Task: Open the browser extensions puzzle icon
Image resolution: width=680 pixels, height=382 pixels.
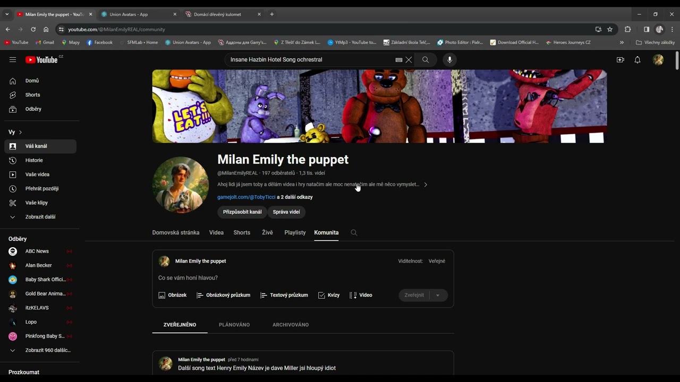Action: [628, 29]
